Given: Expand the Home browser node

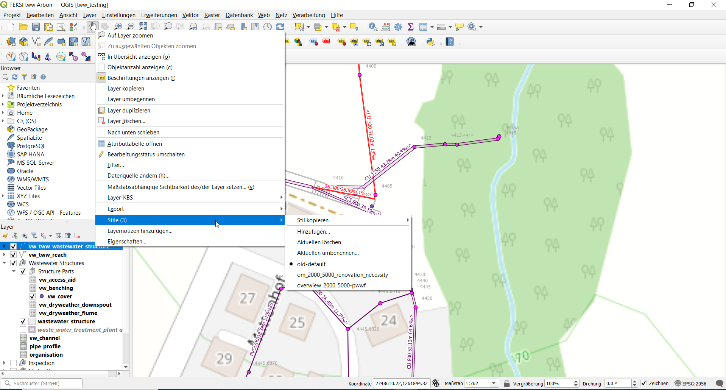Looking at the screenshot, I should (x=3, y=113).
